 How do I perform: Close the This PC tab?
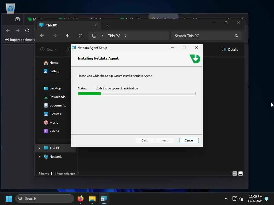click(96, 25)
